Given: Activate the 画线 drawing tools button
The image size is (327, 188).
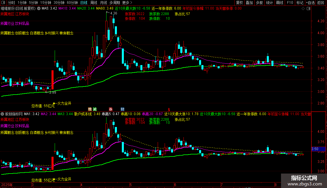Looking at the screenshot, I should [x=280, y=3].
